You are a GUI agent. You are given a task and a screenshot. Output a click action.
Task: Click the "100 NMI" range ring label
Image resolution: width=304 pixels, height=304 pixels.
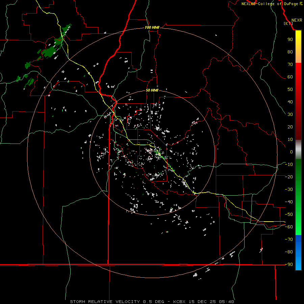(152, 27)
